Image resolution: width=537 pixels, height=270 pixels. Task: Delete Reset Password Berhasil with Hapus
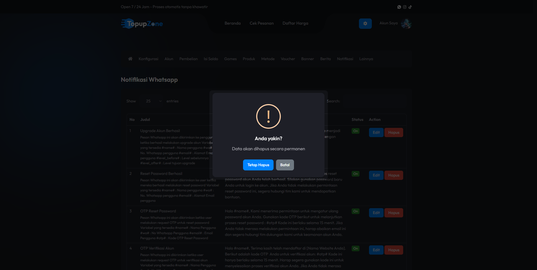pyautogui.click(x=394, y=175)
